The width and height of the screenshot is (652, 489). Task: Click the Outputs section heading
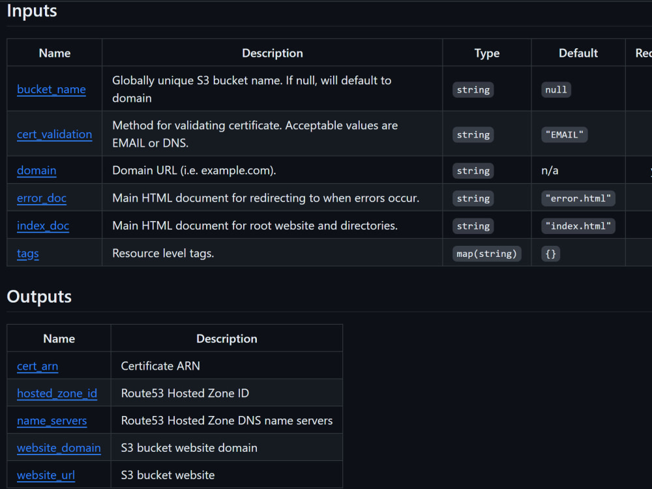pyautogui.click(x=38, y=297)
